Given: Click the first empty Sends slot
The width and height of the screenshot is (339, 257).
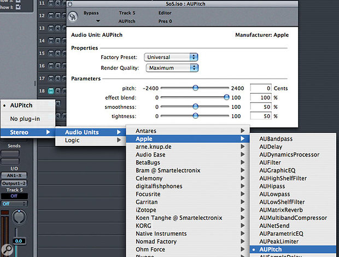Looking at the screenshot, I should (10, 154).
